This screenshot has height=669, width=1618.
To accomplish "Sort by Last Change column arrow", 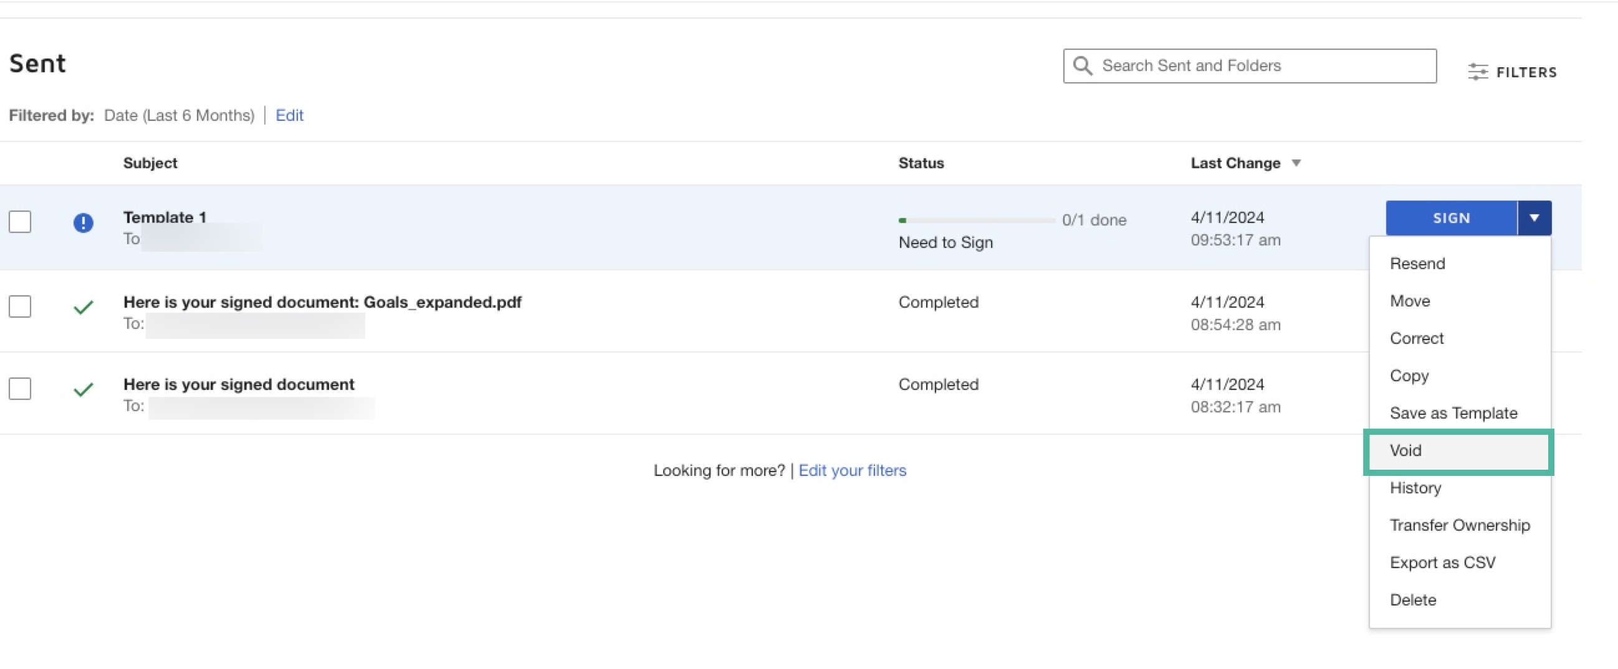I will (x=1296, y=163).
